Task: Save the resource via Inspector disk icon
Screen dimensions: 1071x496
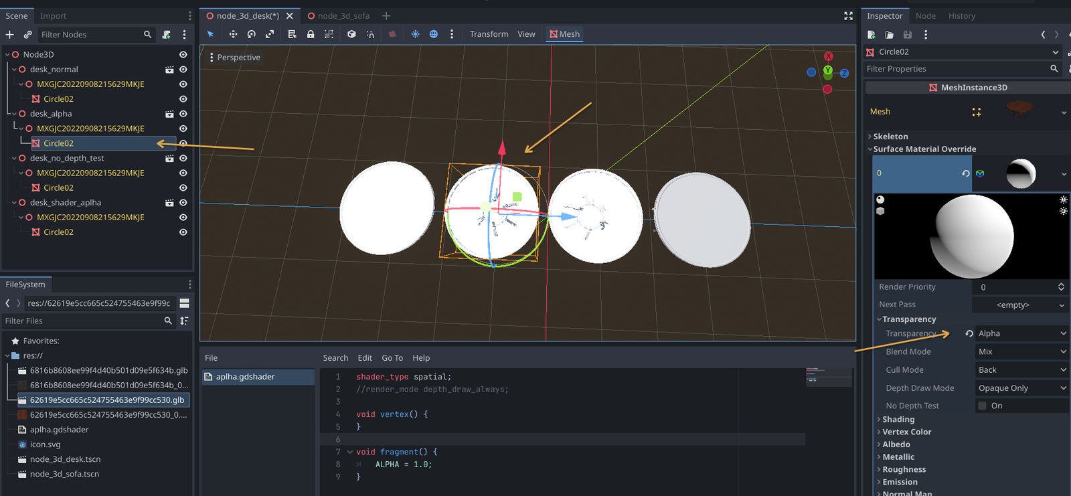Action: click(x=908, y=34)
